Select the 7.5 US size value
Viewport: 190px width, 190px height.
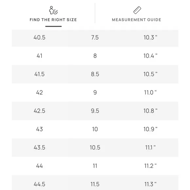[95, 37]
